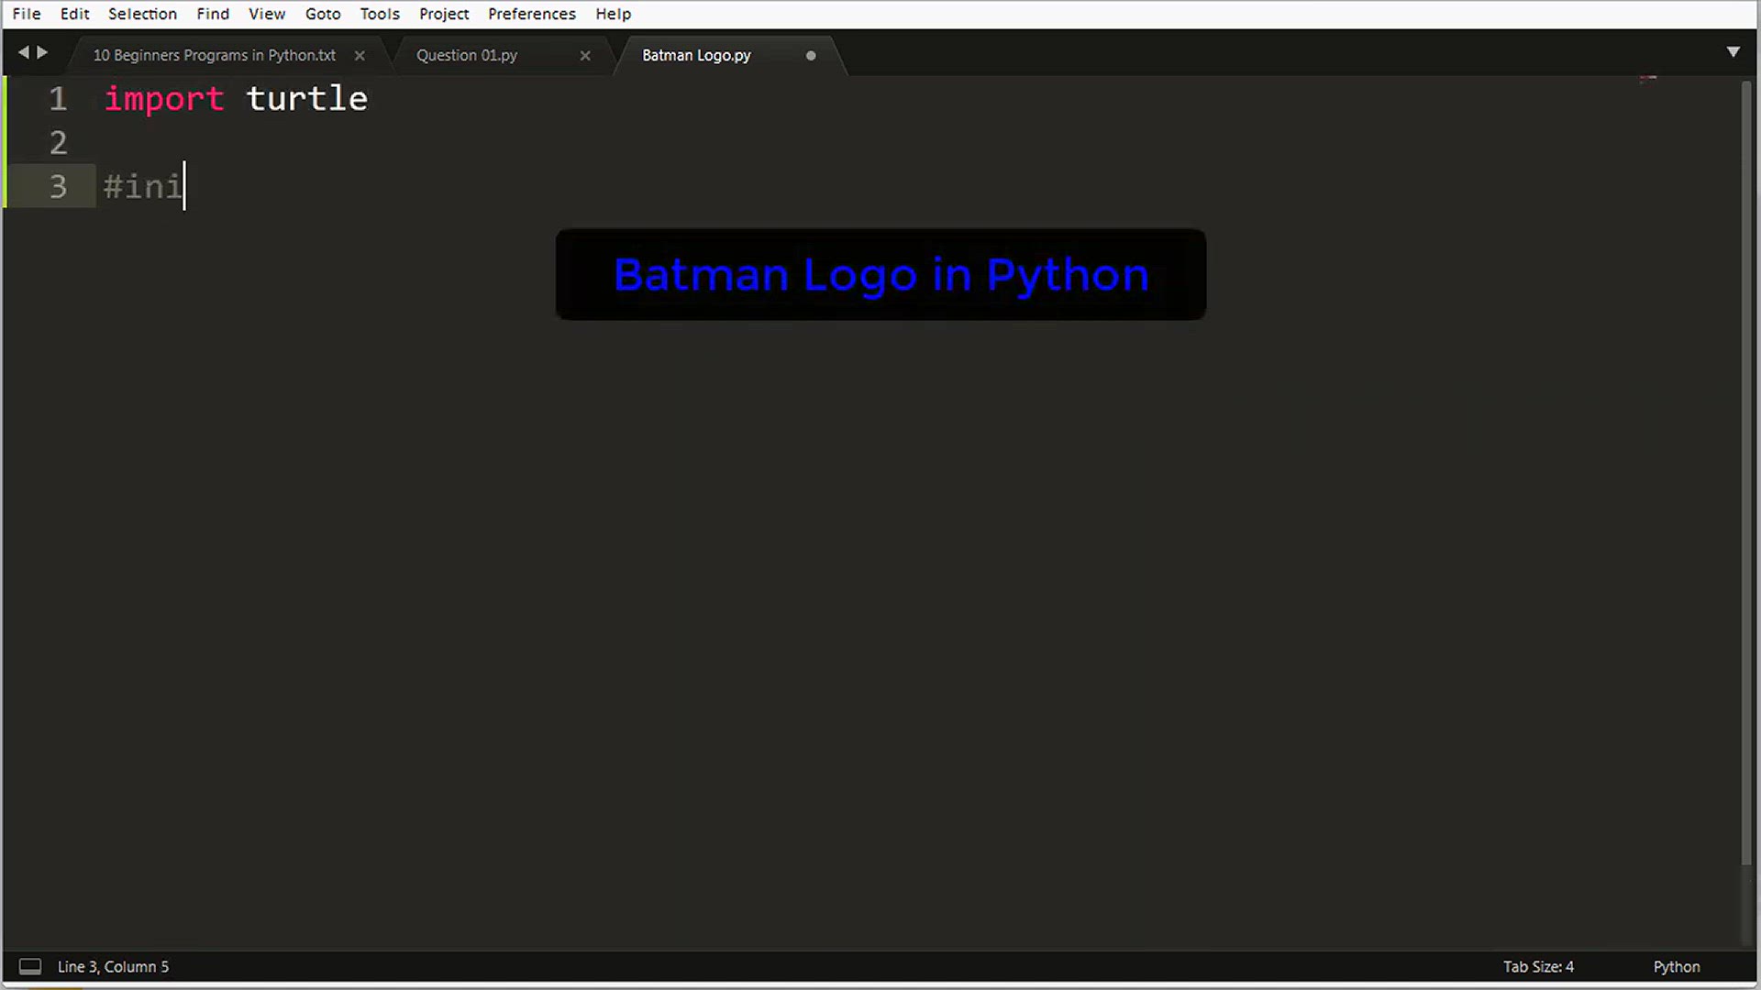
Task: Switch to 10 Beginners Programs in Python.txt tab
Action: [x=215, y=55]
